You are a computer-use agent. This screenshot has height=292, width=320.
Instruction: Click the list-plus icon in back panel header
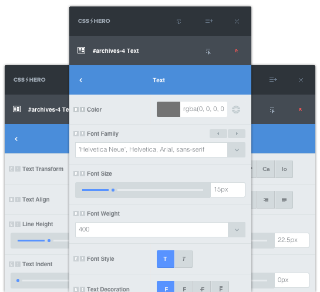tap(273, 80)
